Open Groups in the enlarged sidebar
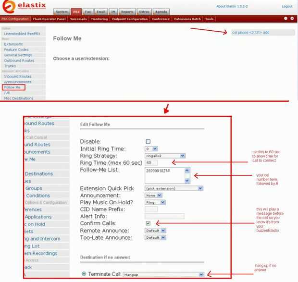Screen dimensions: 298x282 pyautogui.click(x=34, y=188)
